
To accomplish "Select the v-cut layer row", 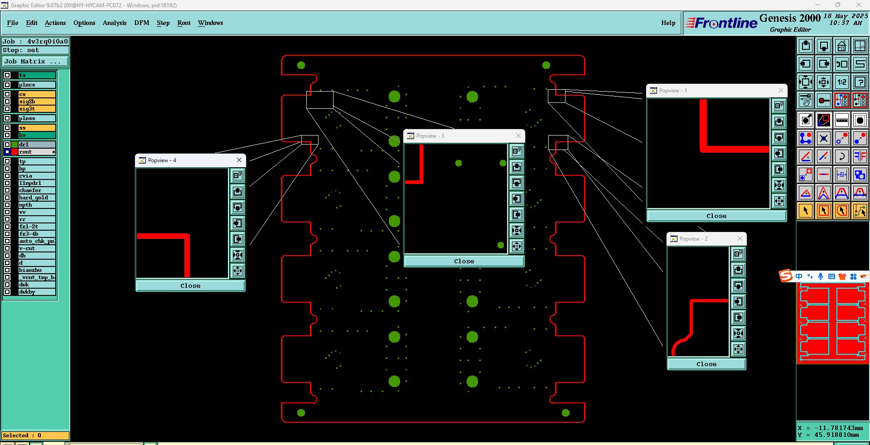I will pos(37,248).
